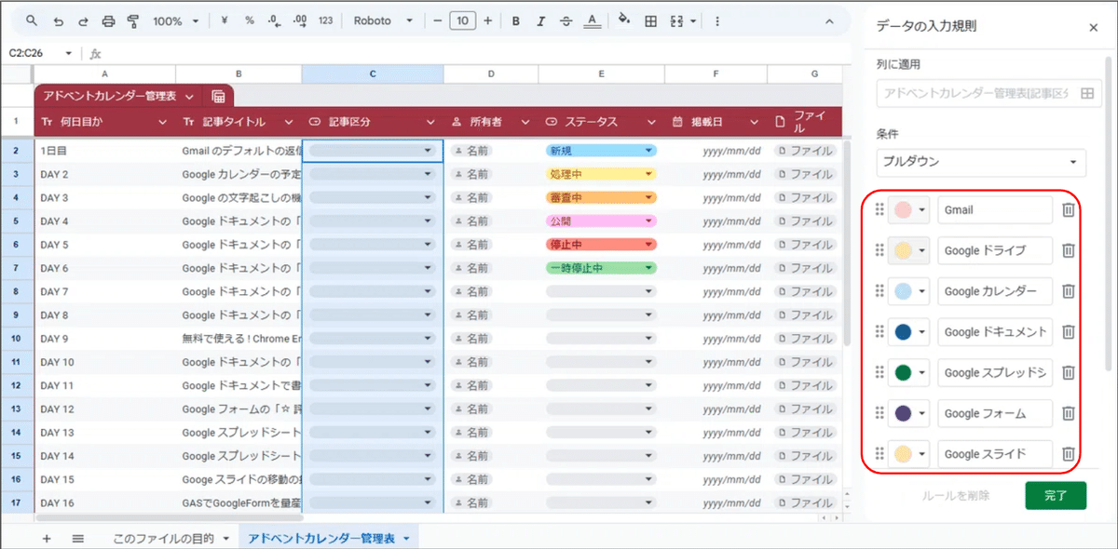Image resolution: width=1118 pixels, height=549 pixels.
Task: Select row 10 header
Action: [x=17, y=339]
